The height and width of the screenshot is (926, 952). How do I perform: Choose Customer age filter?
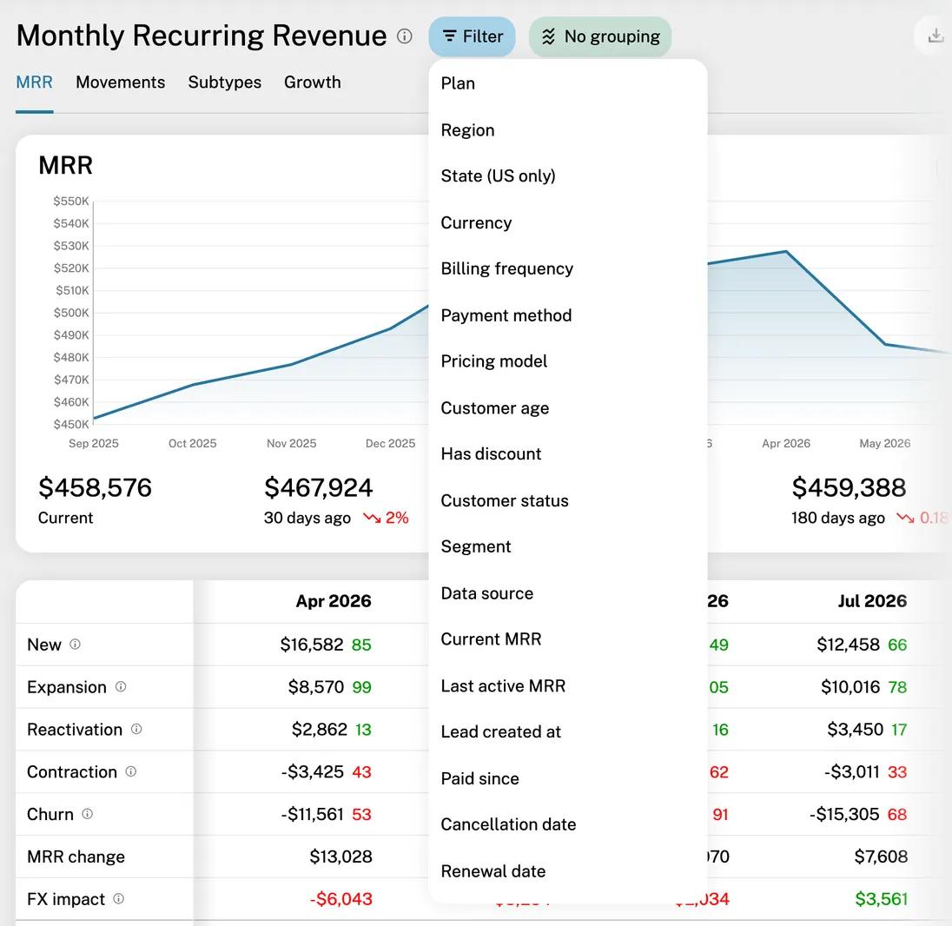(568, 408)
